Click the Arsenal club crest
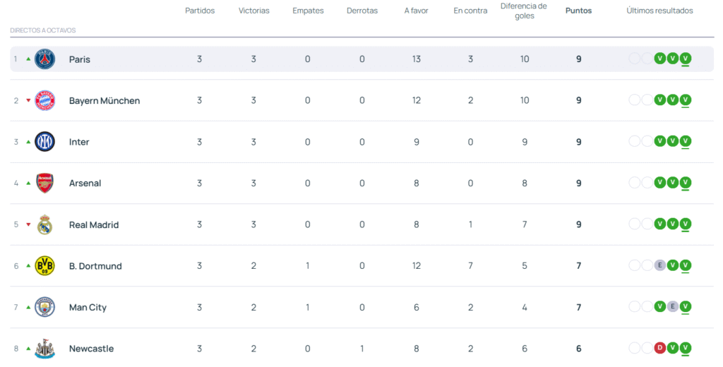Image resolution: width=723 pixels, height=367 pixels. click(x=44, y=183)
